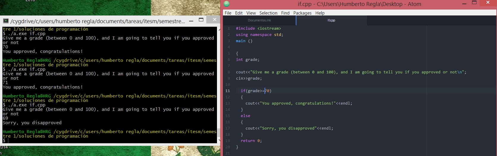Click on 'return 0;' statement
497x156 pixels.
click(251, 141)
